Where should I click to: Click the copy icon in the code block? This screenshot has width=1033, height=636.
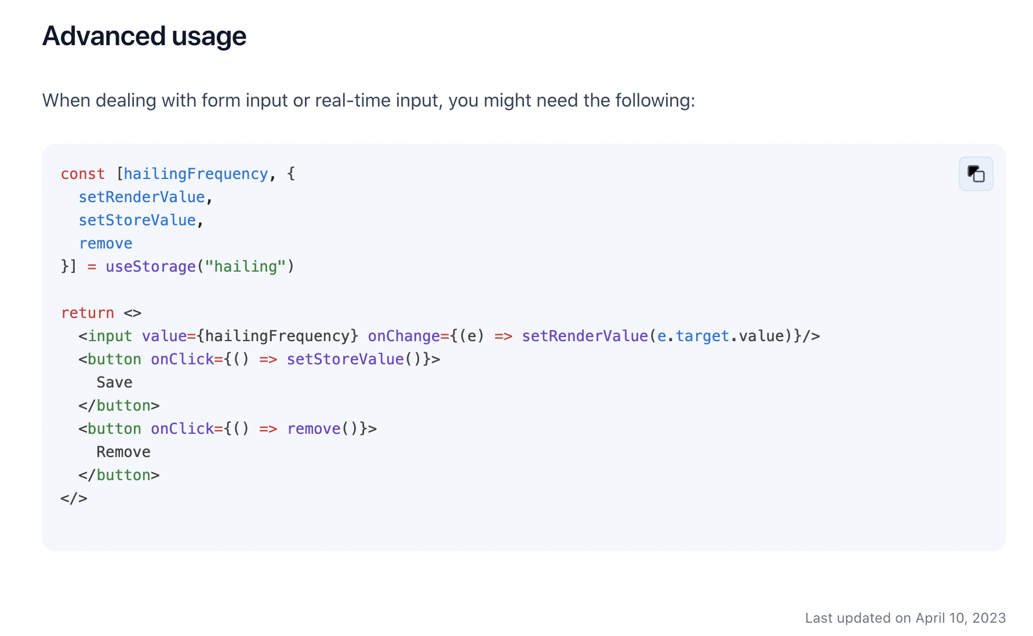(976, 173)
